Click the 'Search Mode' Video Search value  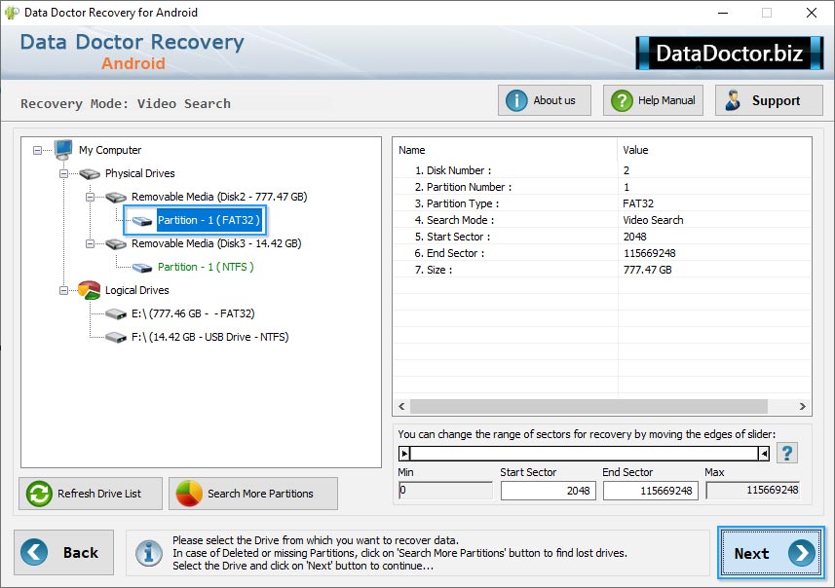click(653, 220)
